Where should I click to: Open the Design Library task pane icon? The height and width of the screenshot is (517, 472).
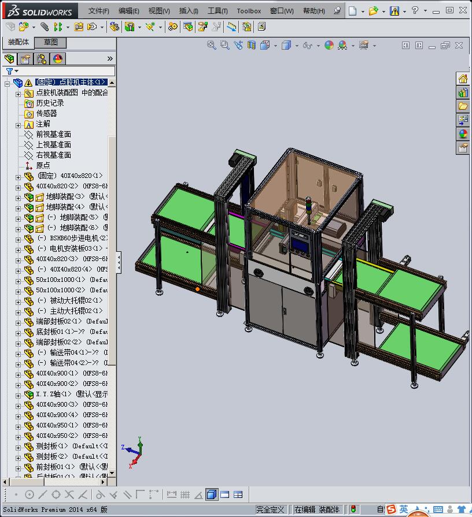click(x=463, y=92)
